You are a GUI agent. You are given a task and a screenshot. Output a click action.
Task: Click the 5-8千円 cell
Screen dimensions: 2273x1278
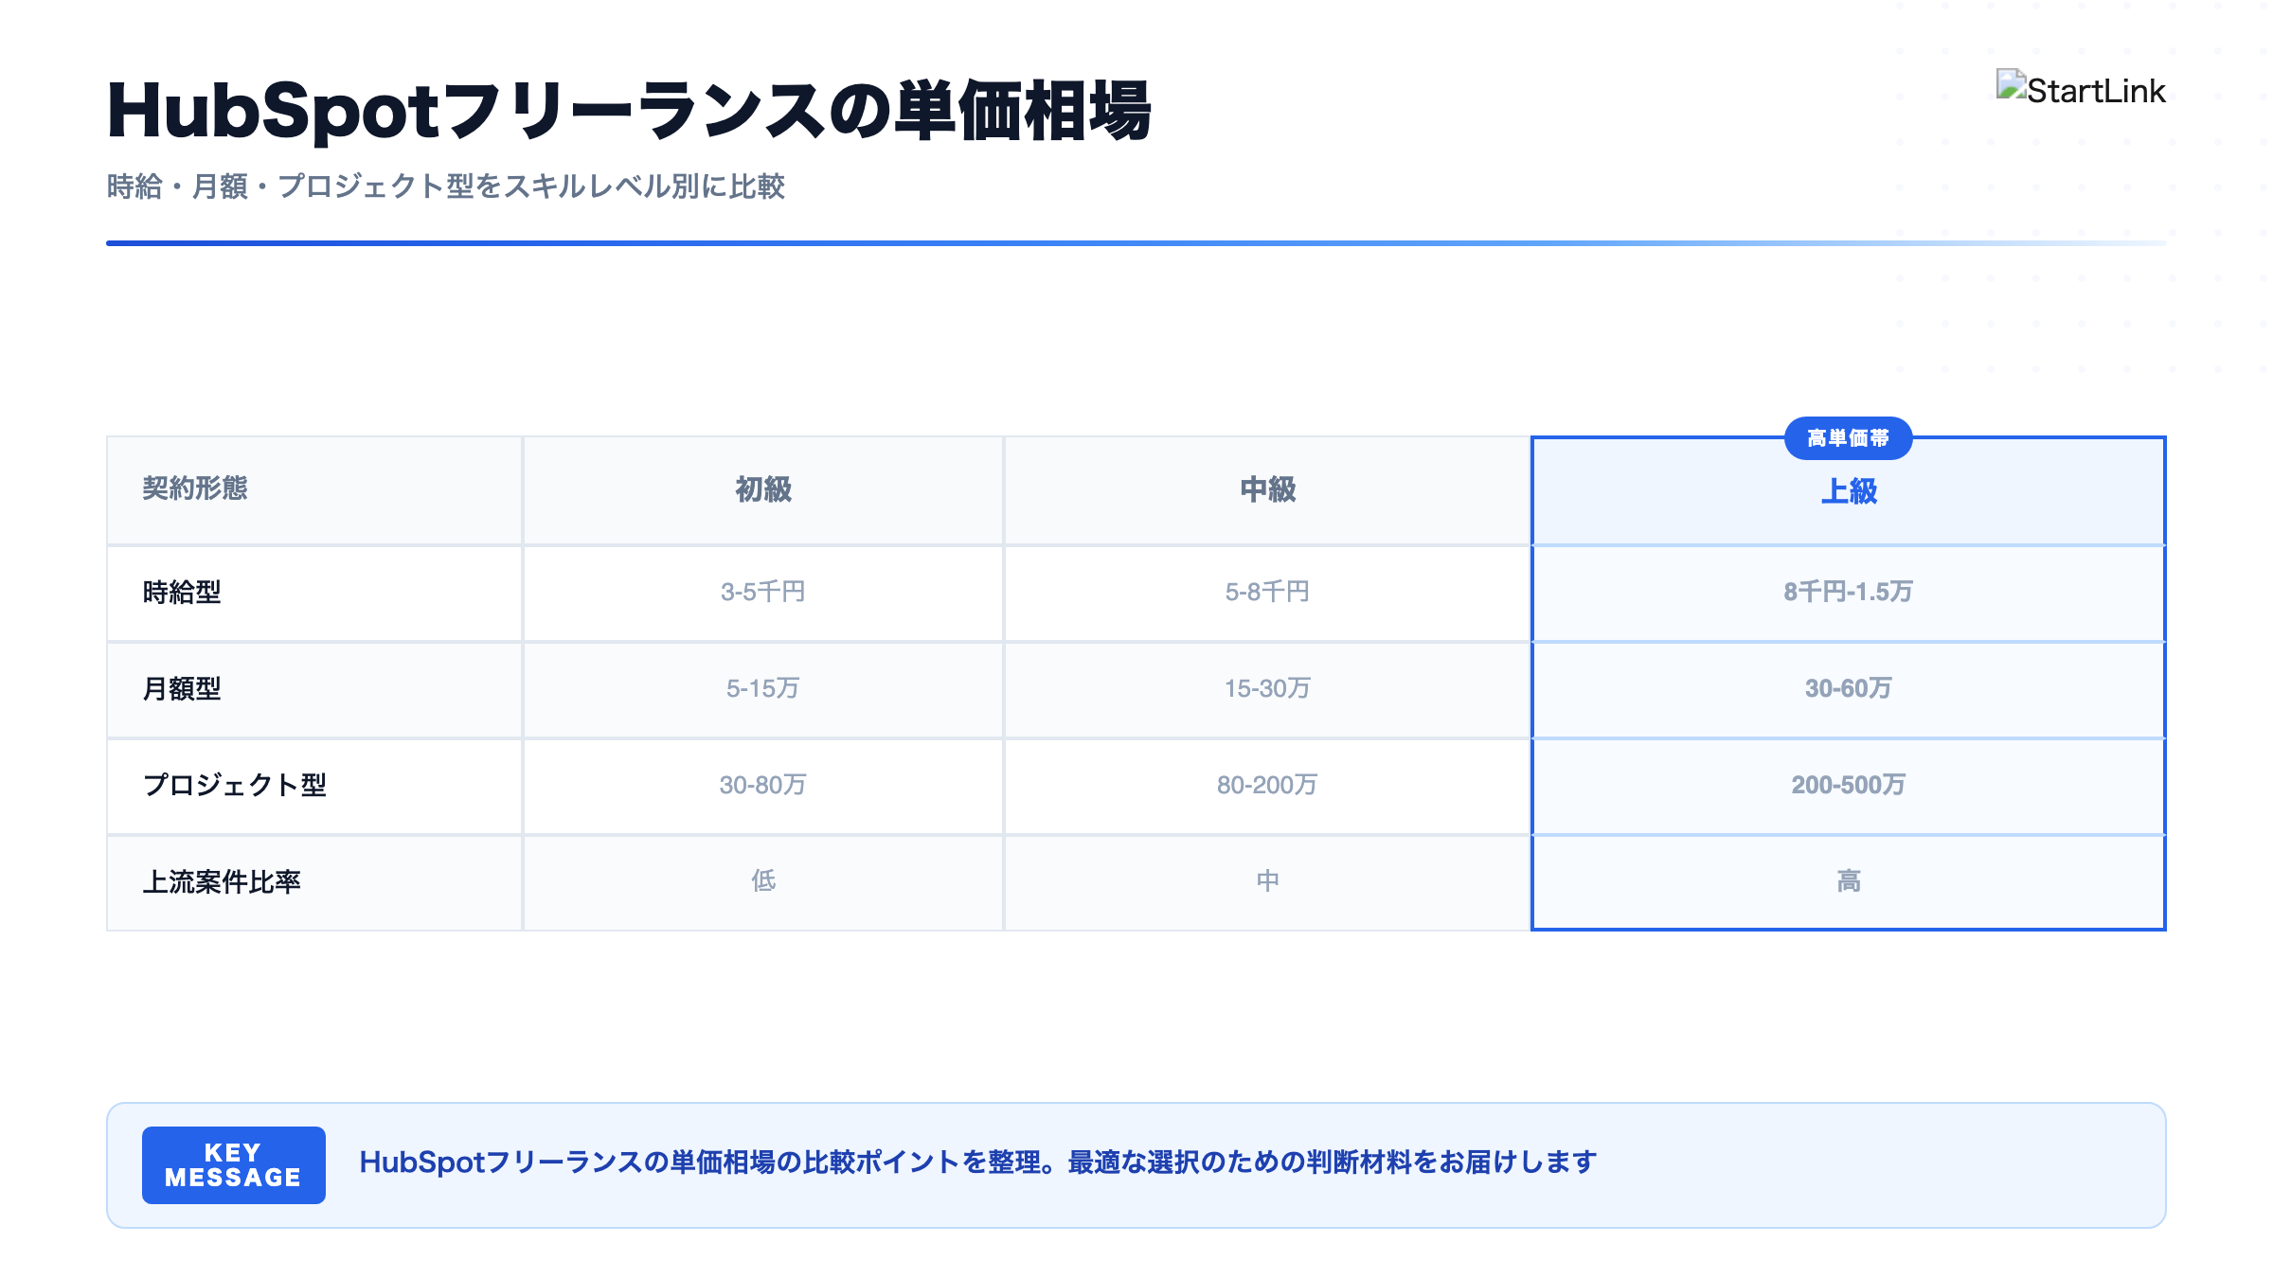point(1268,594)
